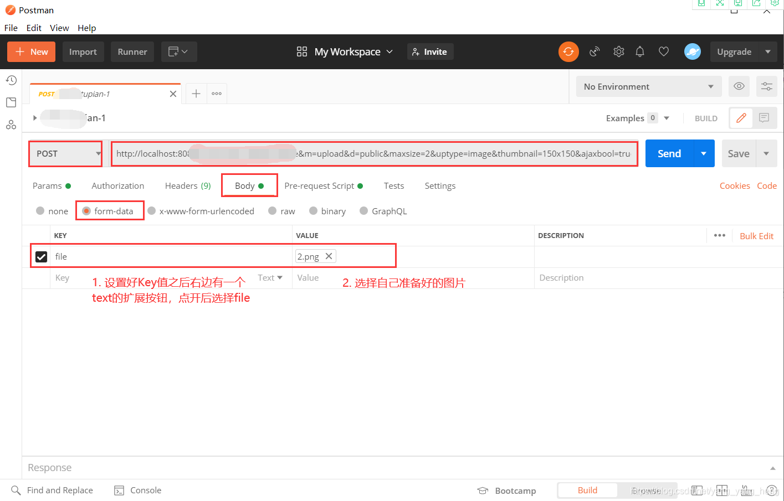784x501 pixels.
Task: Uncheck the file key row checkbox
Action: point(41,257)
